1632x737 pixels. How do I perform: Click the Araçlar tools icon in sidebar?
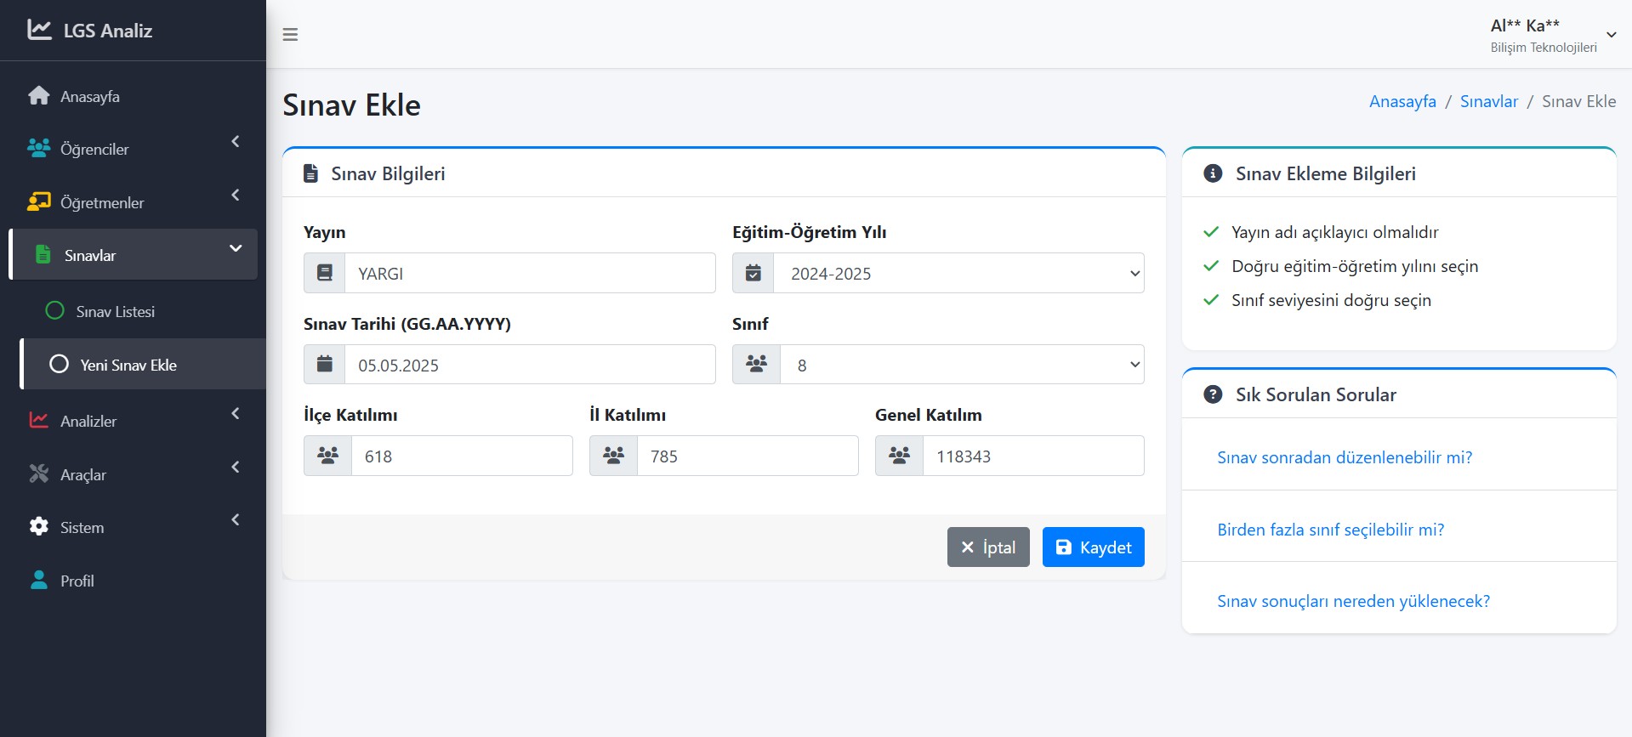(x=38, y=474)
